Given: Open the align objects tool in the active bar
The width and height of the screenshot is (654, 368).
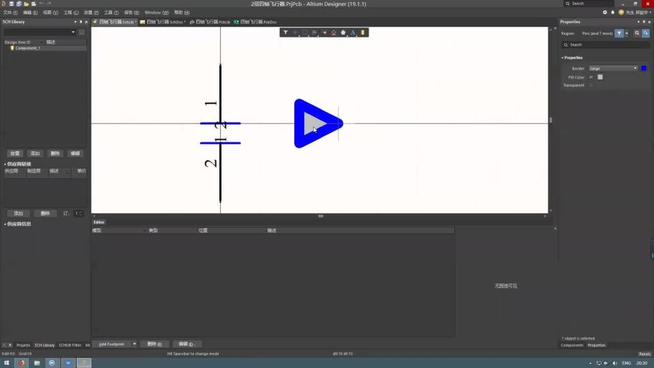Looking at the screenshot, I should (x=315, y=33).
